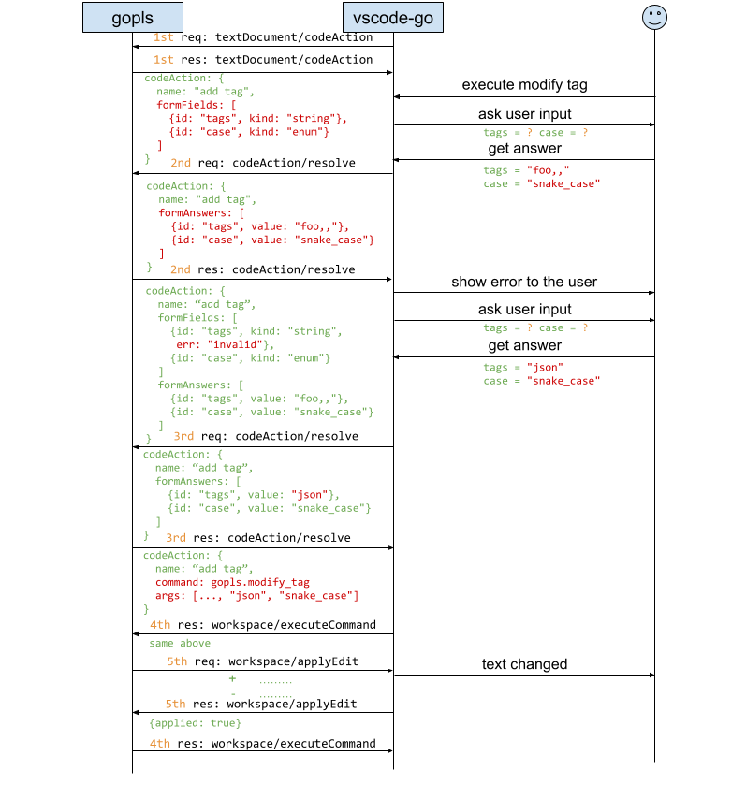Click the 'tags = "foo,,"' user answer text
This screenshot has height=785, width=746.
coord(526,170)
